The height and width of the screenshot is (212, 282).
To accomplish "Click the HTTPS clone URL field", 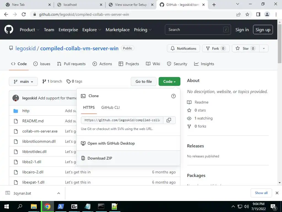I will [122, 120].
